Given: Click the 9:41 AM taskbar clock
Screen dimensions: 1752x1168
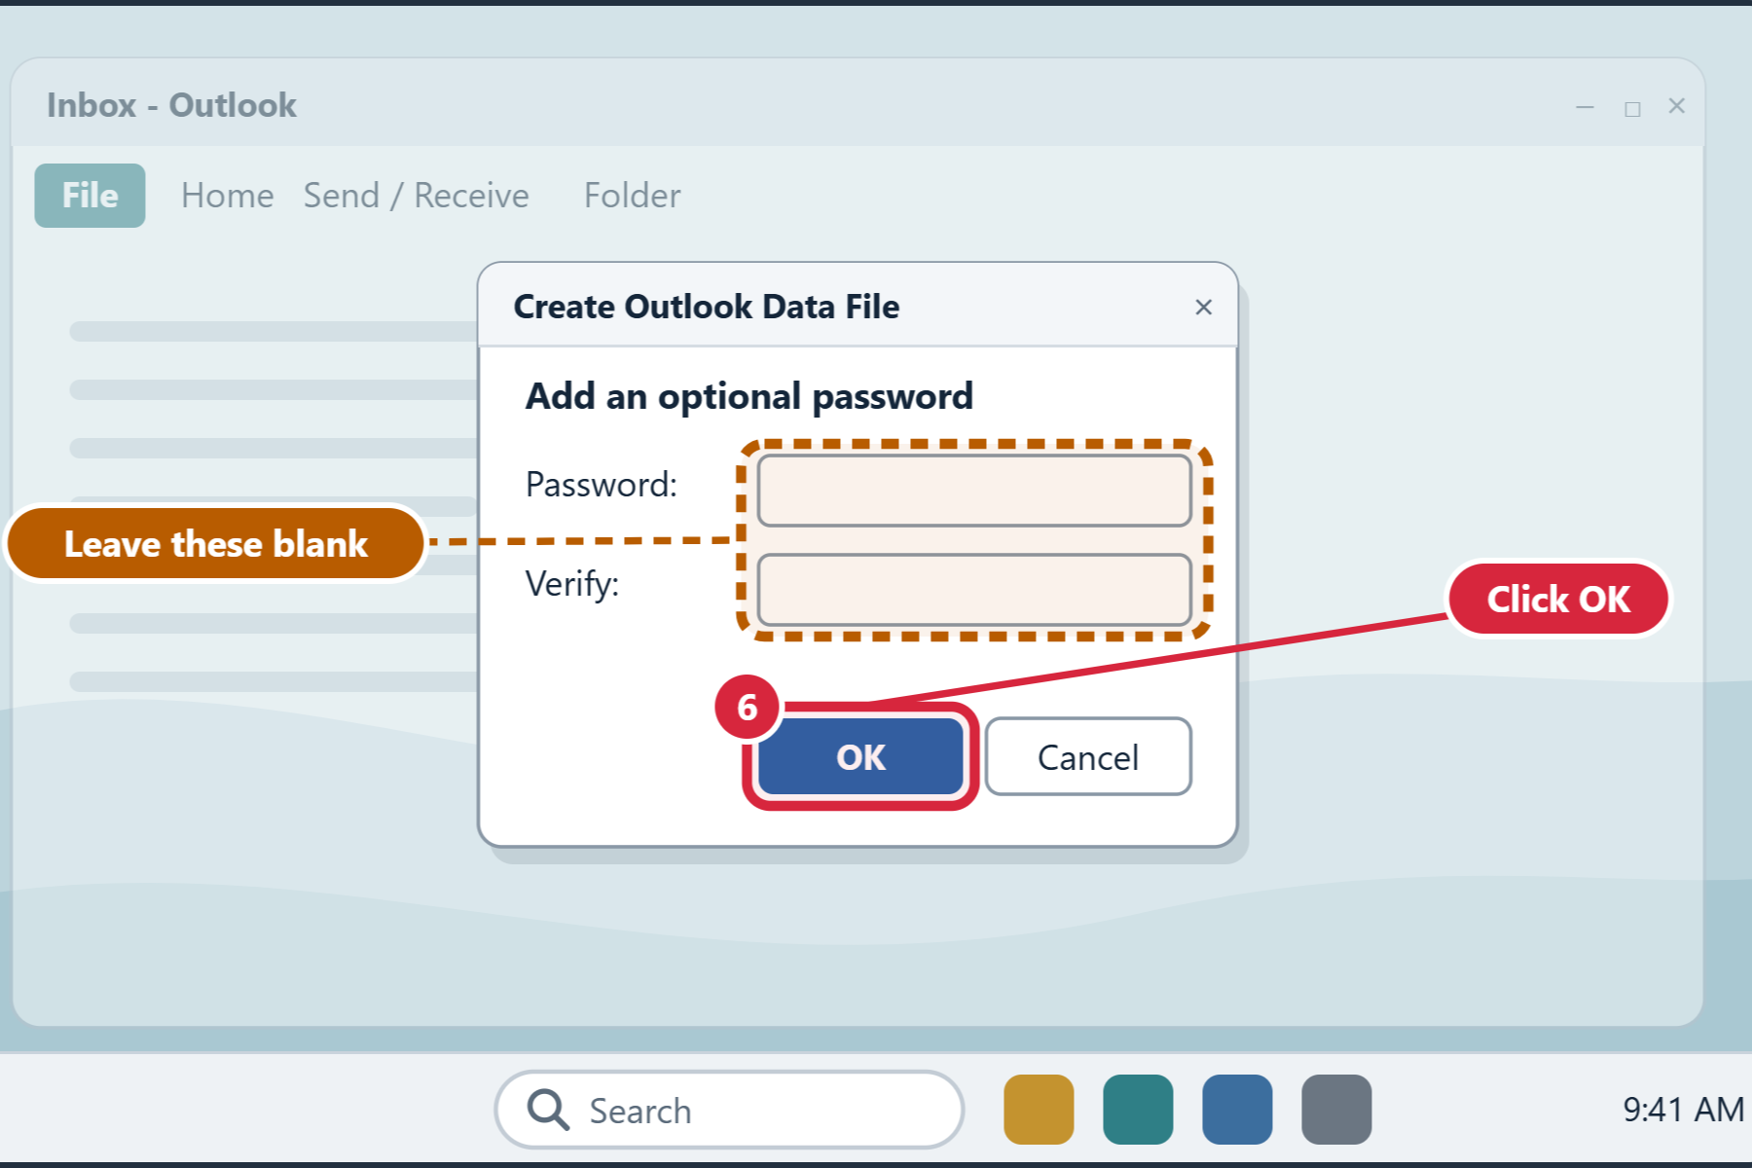Looking at the screenshot, I should [1683, 1110].
